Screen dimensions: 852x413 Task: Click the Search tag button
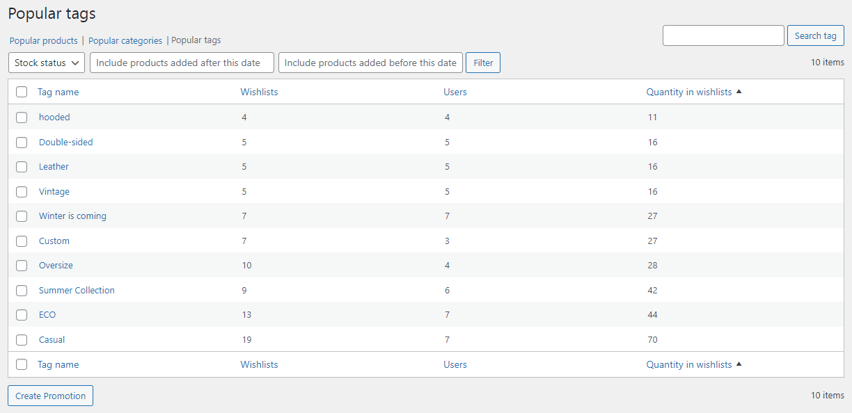tap(815, 36)
